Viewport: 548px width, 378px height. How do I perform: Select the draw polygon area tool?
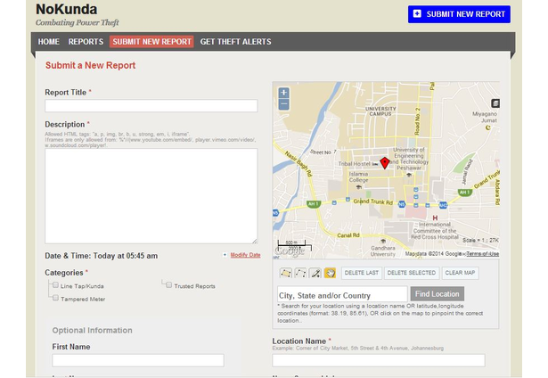point(285,273)
